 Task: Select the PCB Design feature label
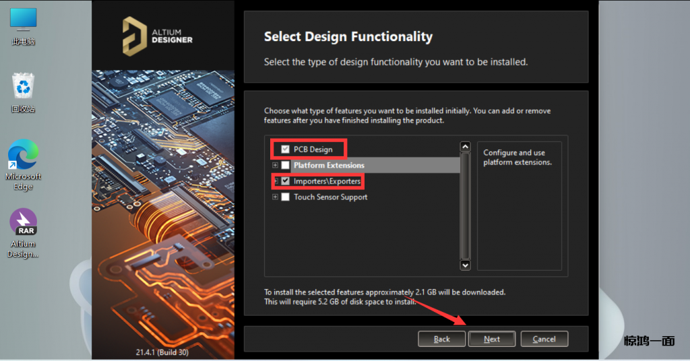coord(313,150)
